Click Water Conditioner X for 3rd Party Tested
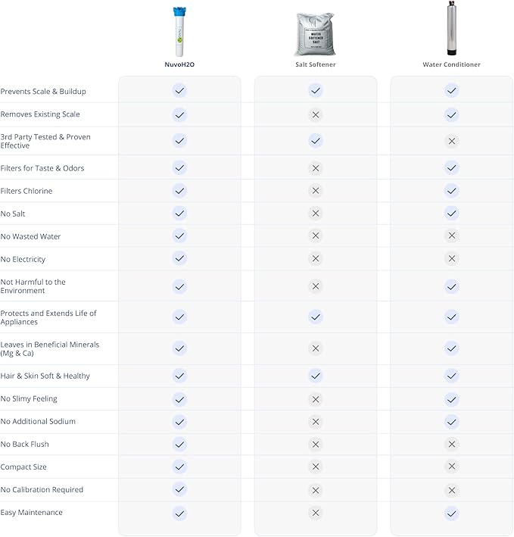Screen dimensions: 514x537 451,141
